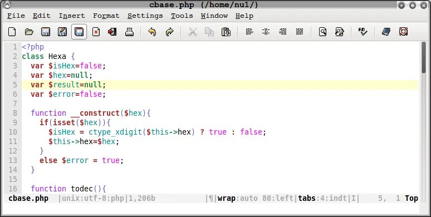Click the vertical scrollbar thumb
This screenshot has width=431, height=217.
pyautogui.click(x=424, y=57)
